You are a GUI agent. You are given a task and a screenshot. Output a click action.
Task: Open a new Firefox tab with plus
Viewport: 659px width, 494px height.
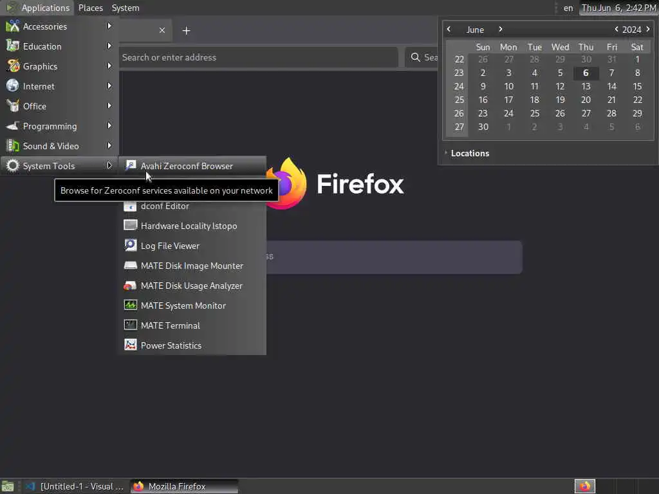coord(186,31)
